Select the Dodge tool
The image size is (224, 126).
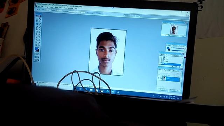[x=40, y=34]
